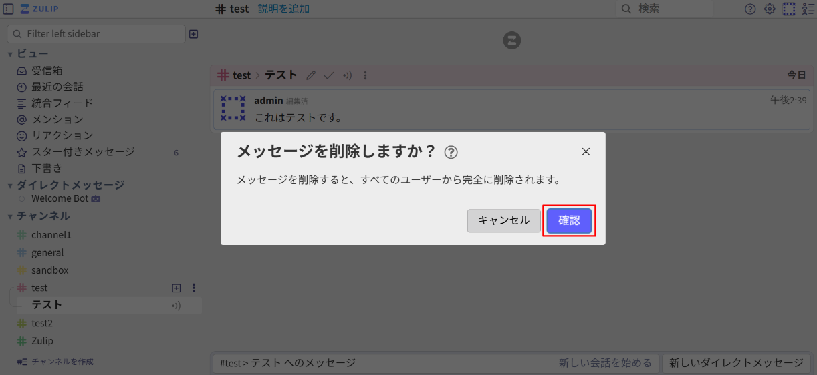817x375 pixels.
Task: Open topic header three-dot menu
Action: pyautogui.click(x=365, y=75)
